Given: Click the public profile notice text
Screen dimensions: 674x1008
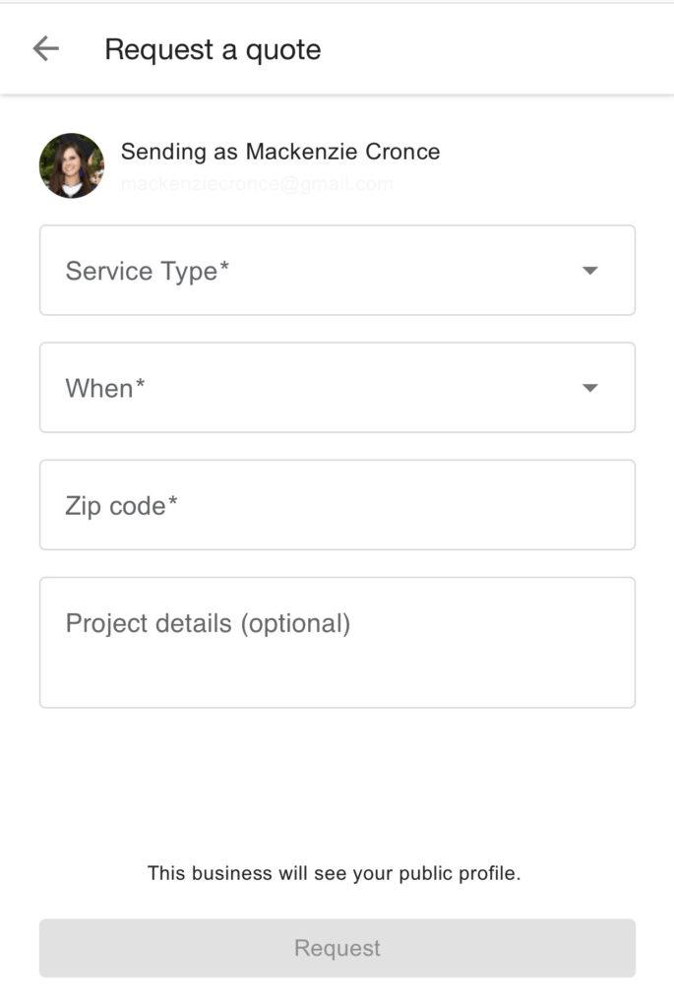Looking at the screenshot, I should [x=334, y=873].
